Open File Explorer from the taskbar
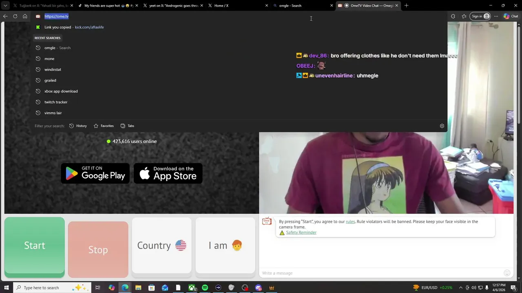 pos(138,288)
